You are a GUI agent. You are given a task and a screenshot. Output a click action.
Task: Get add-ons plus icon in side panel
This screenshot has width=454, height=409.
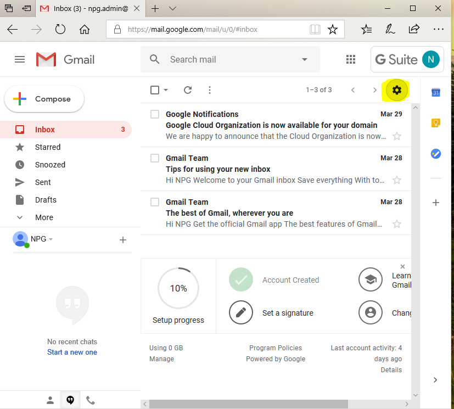[436, 203]
